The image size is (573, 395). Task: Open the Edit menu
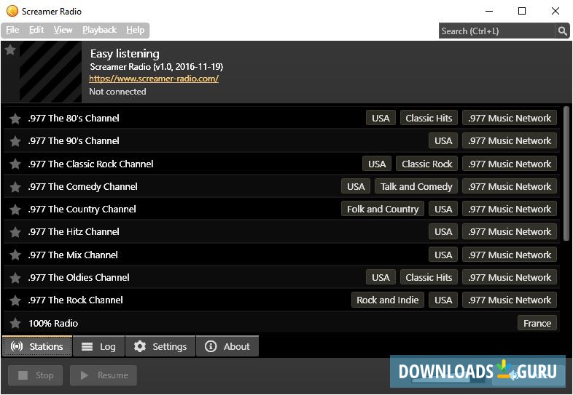click(x=36, y=30)
